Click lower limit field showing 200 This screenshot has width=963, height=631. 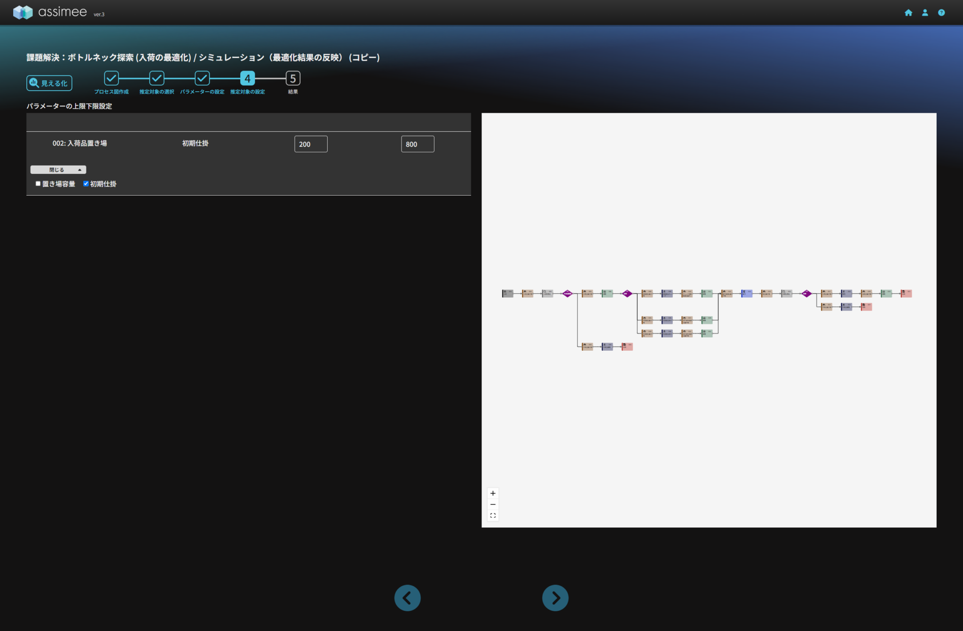pos(311,144)
